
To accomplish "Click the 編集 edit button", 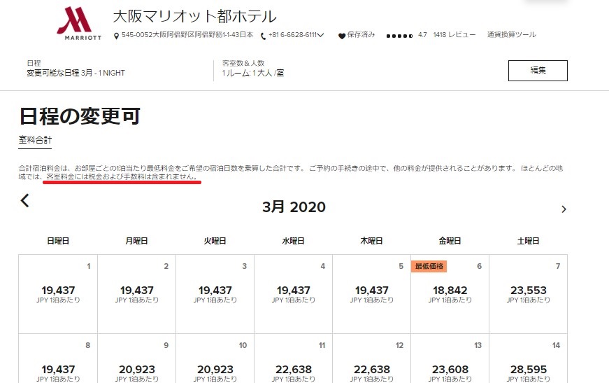I will (x=538, y=71).
